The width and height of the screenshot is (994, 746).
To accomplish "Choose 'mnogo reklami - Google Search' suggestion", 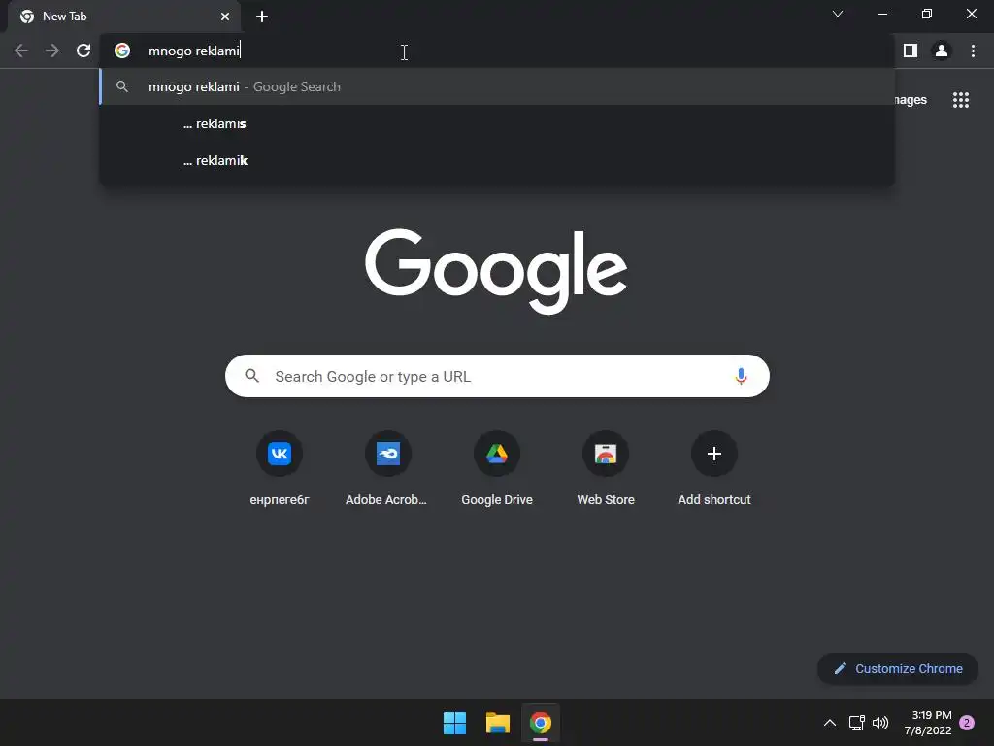I will 497,86.
